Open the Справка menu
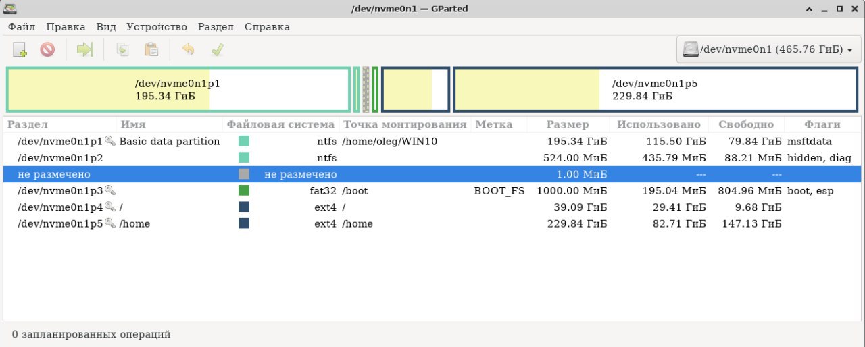Screen dimensions: 865x347 [x=267, y=27]
